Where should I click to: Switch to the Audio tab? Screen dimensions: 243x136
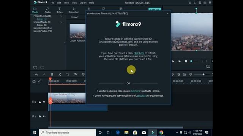click(x=47, y=10)
